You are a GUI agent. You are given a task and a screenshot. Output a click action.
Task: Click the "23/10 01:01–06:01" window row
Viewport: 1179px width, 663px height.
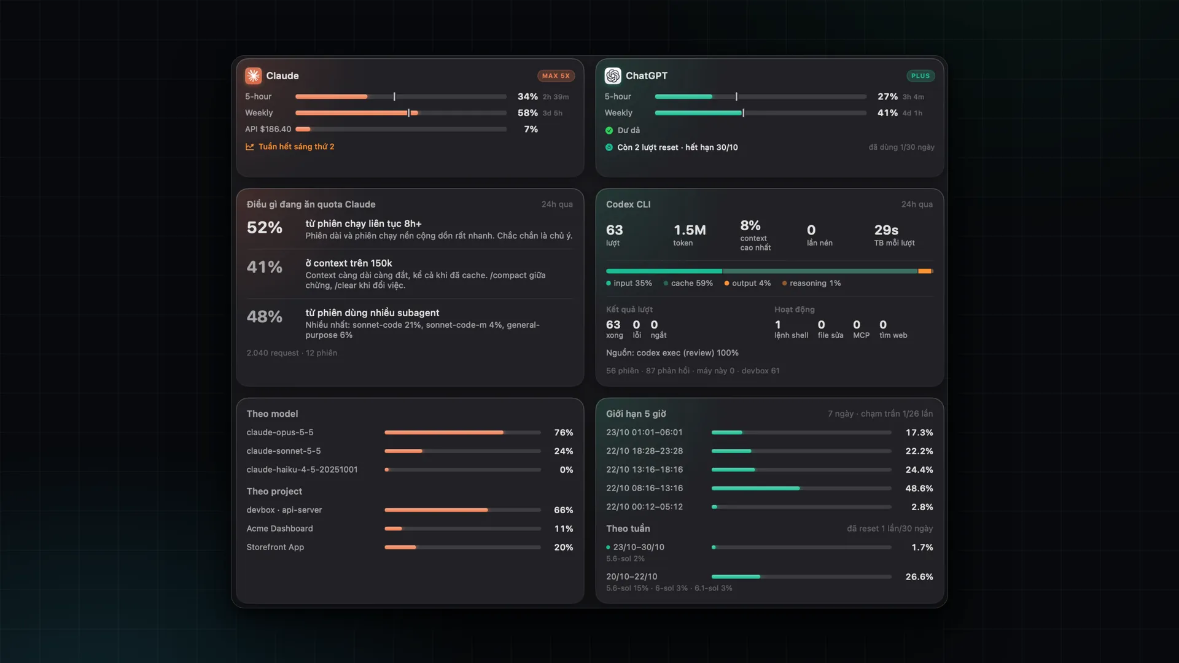tap(769, 433)
